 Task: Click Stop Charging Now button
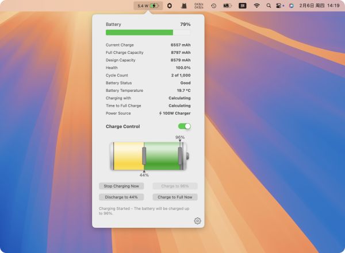click(121, 186)
